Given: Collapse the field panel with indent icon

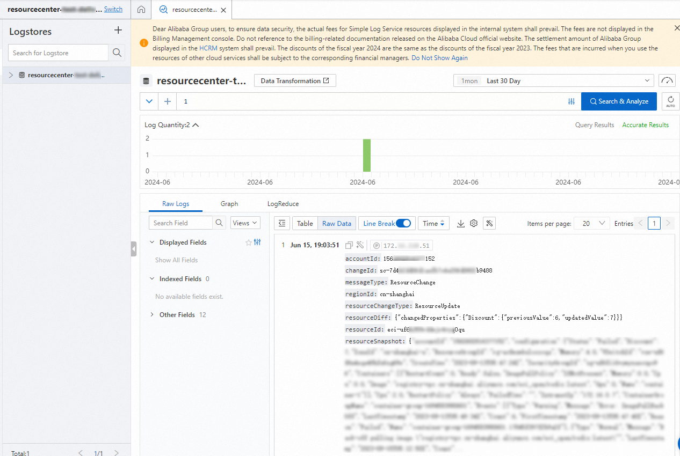Looking at the screenshot, I should click(282, 223).
